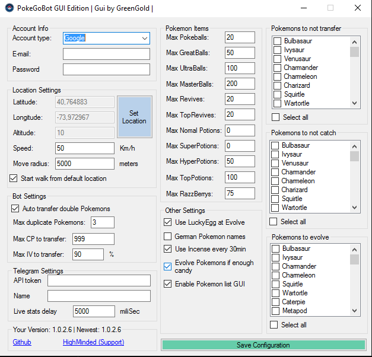Edit the Speed field value 50
372x357 pixels.
click(85, 148)
